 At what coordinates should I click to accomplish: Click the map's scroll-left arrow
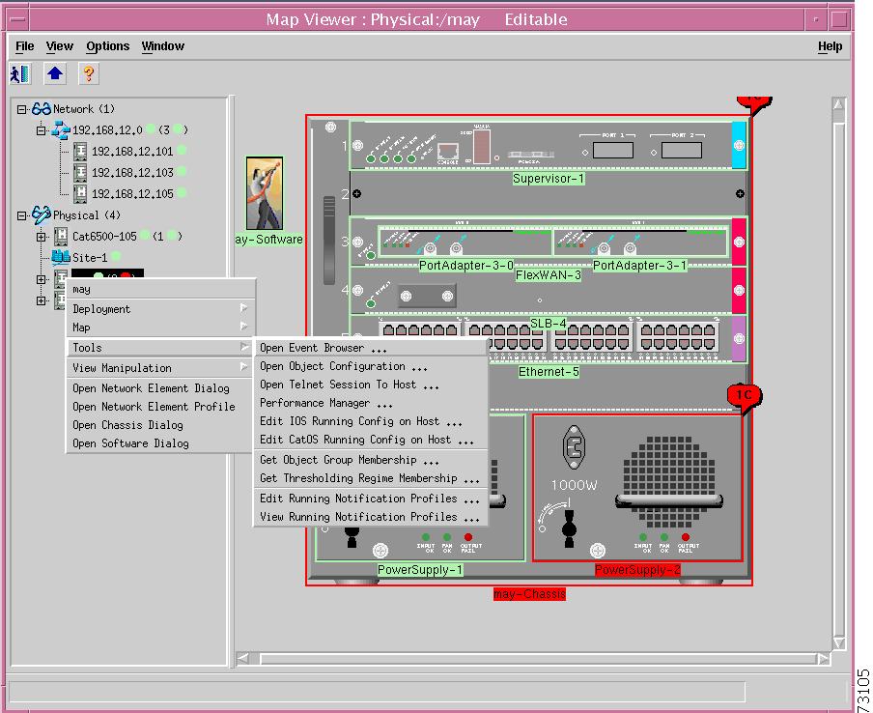click(242, 659)
